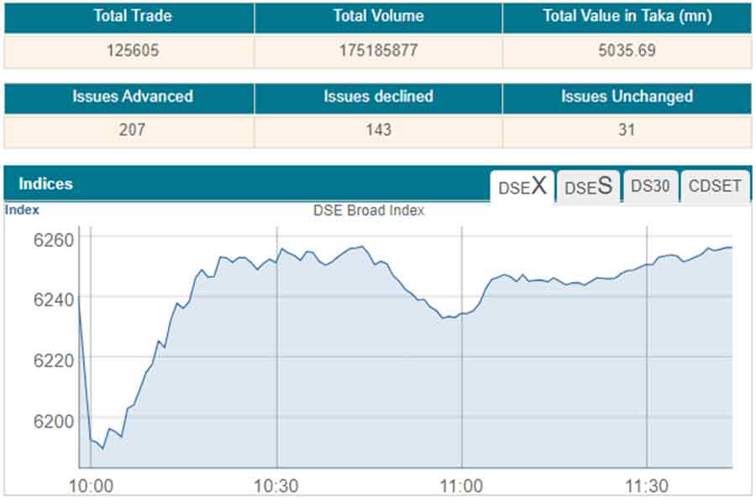Open the DSES index tab

coord(587,186)
